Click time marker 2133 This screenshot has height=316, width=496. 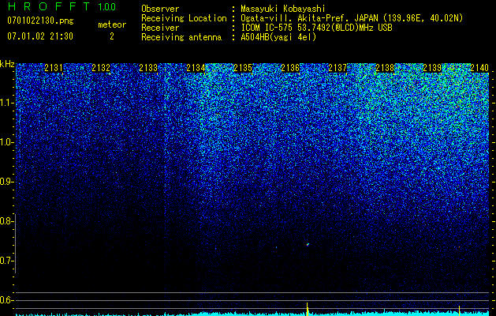(x=148, y=68)
